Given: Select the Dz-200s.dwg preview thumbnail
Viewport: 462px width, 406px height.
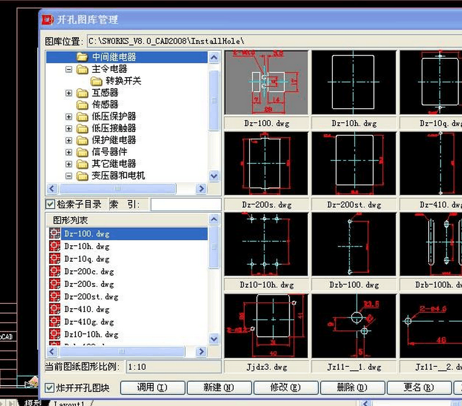Looking at the screenshot, I should 266,163.
